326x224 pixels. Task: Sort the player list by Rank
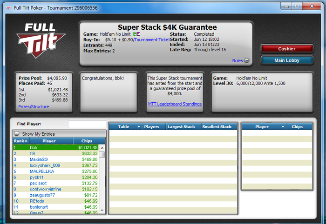(21, 141)
